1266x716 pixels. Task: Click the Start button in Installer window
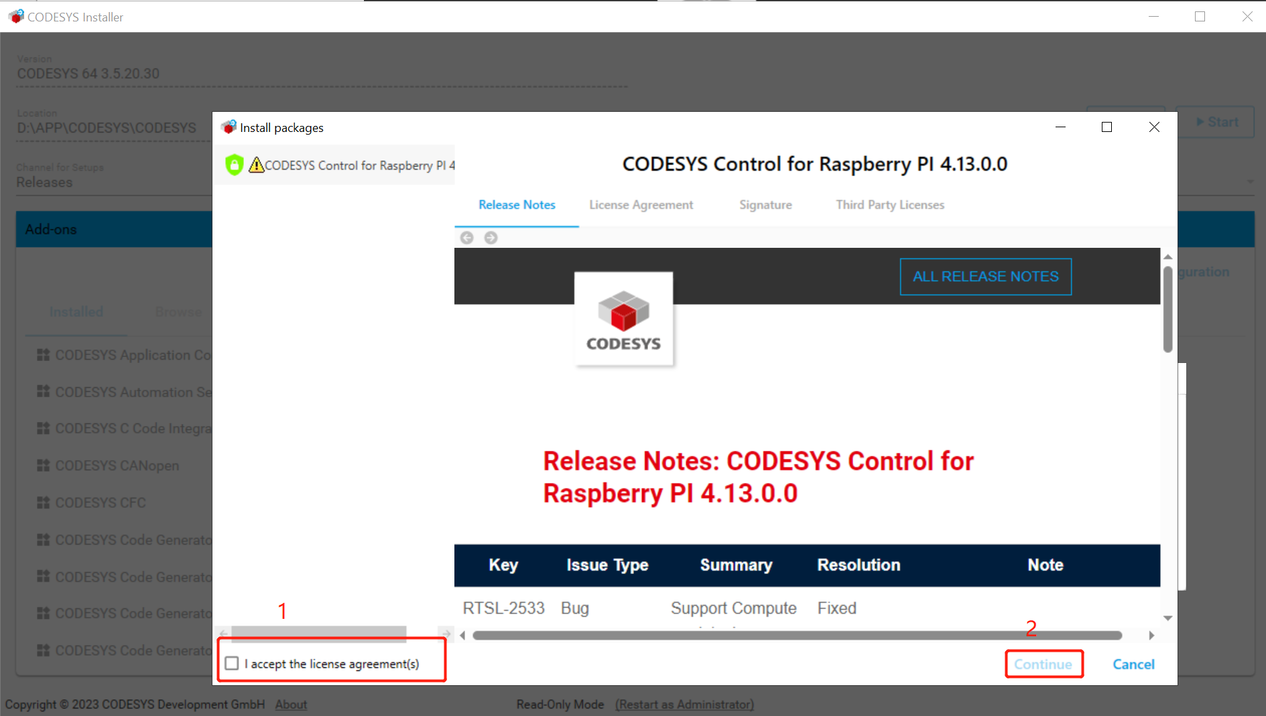(x=1216, y=122)
